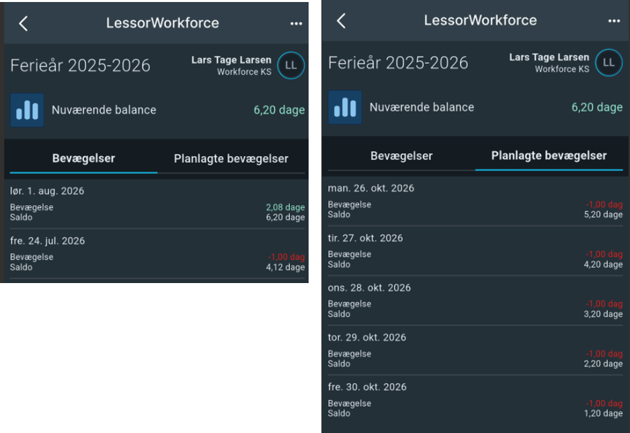Tap bar chart balance icon on right screen

pos(345,108)
